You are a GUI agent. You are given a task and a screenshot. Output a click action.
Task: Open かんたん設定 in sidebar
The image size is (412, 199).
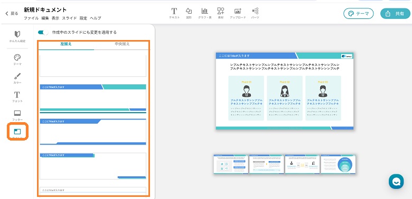pyautogui.click(x=17, y=36)
